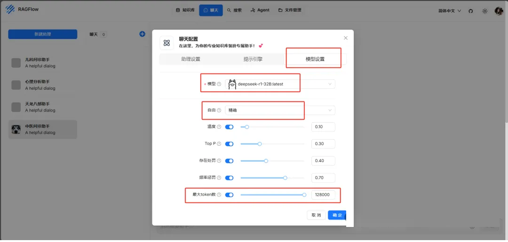Viewport: 508px width, 242px height.
Task: Disable the 存在处罚 switch
Action: tap(229, 161)
